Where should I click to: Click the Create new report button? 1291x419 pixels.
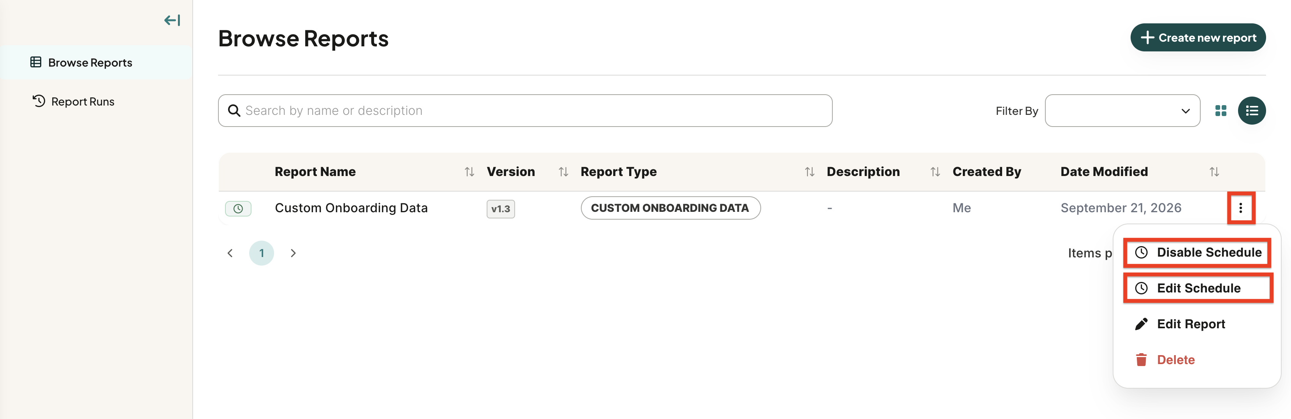[1198, 38]
